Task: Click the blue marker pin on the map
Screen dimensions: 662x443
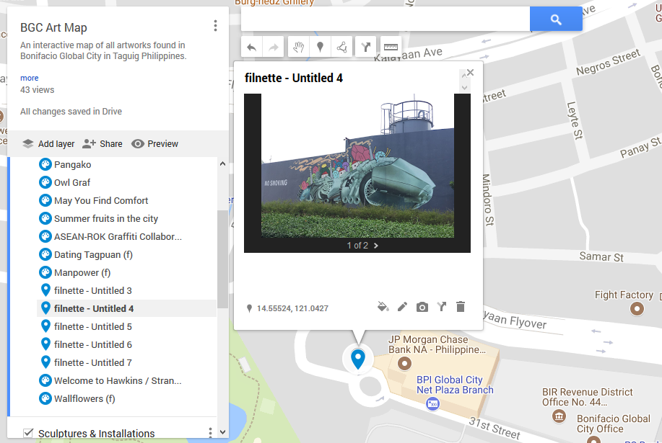Action: pyautogui.click(x=358, y=359)
